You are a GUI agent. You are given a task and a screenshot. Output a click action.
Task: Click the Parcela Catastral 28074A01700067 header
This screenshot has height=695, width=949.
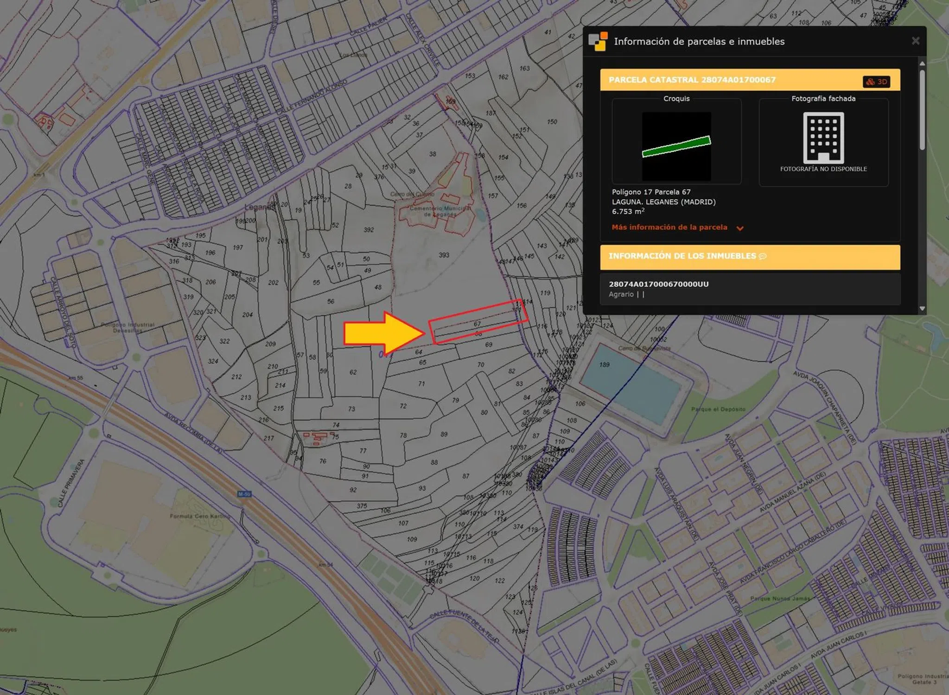692,80
